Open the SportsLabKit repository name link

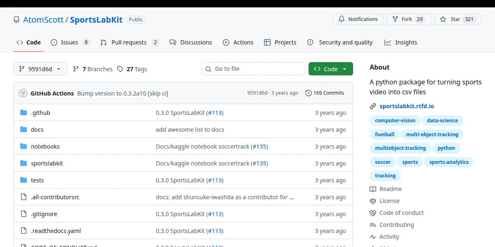(97, 20)
